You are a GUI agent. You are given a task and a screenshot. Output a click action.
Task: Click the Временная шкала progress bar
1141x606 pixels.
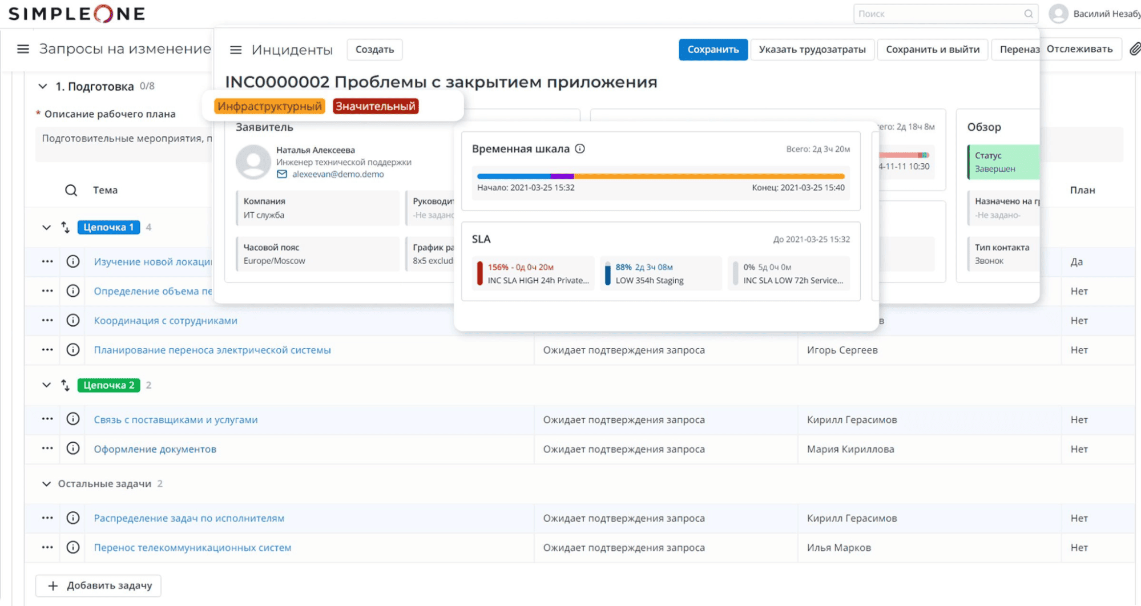click(x=660, y=176)
